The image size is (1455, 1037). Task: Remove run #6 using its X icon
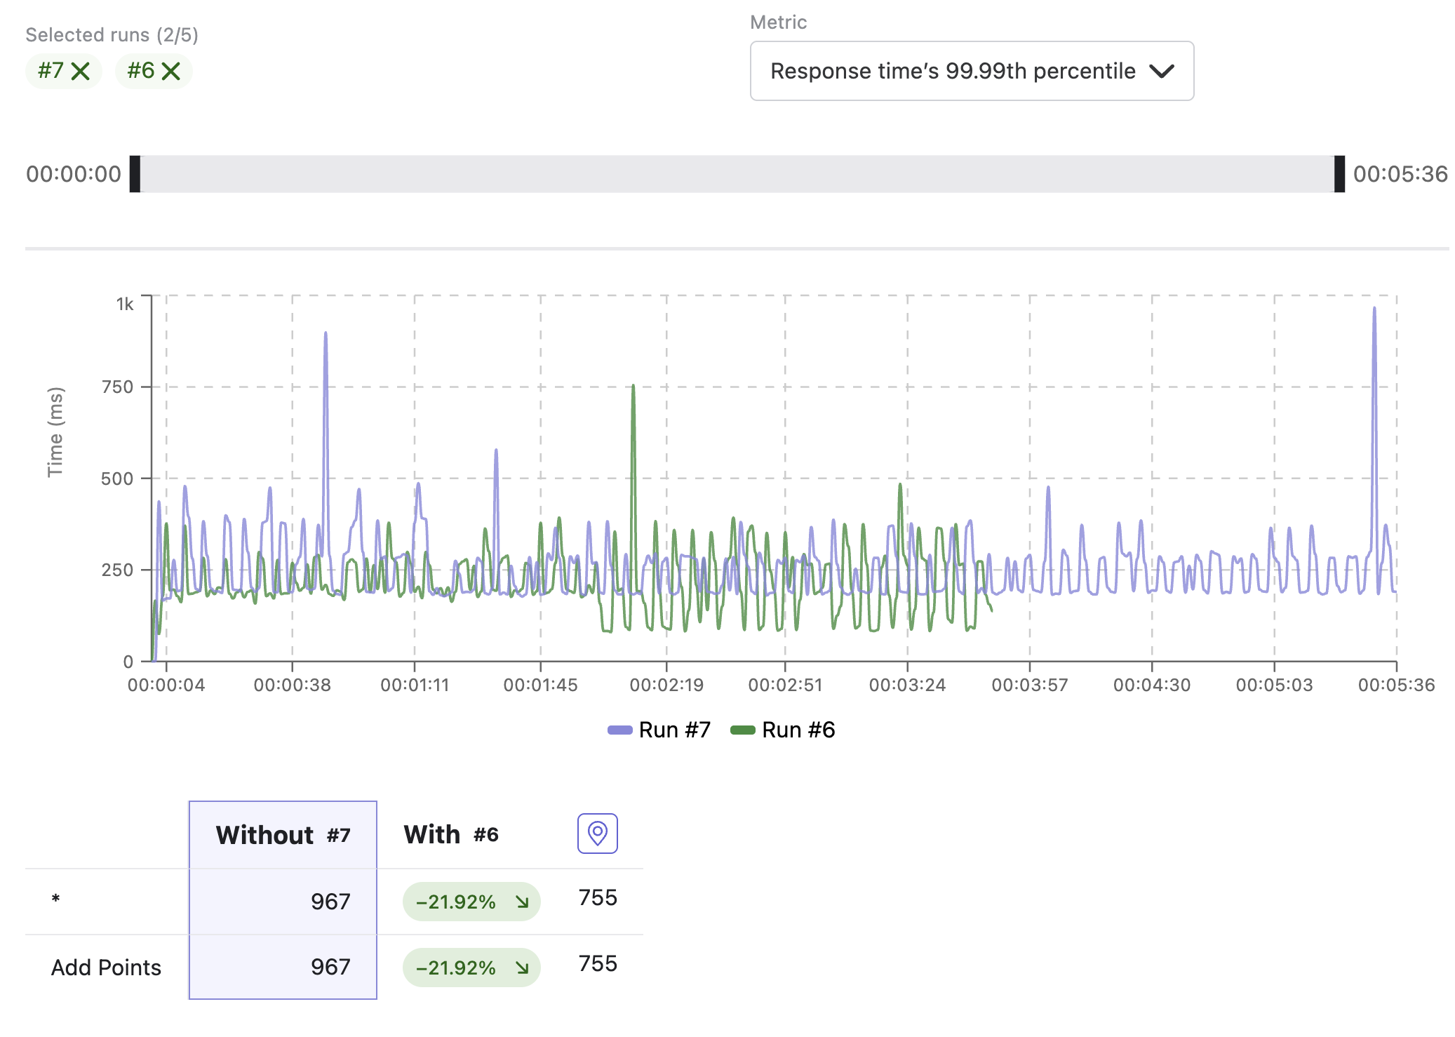pos(170,71)
